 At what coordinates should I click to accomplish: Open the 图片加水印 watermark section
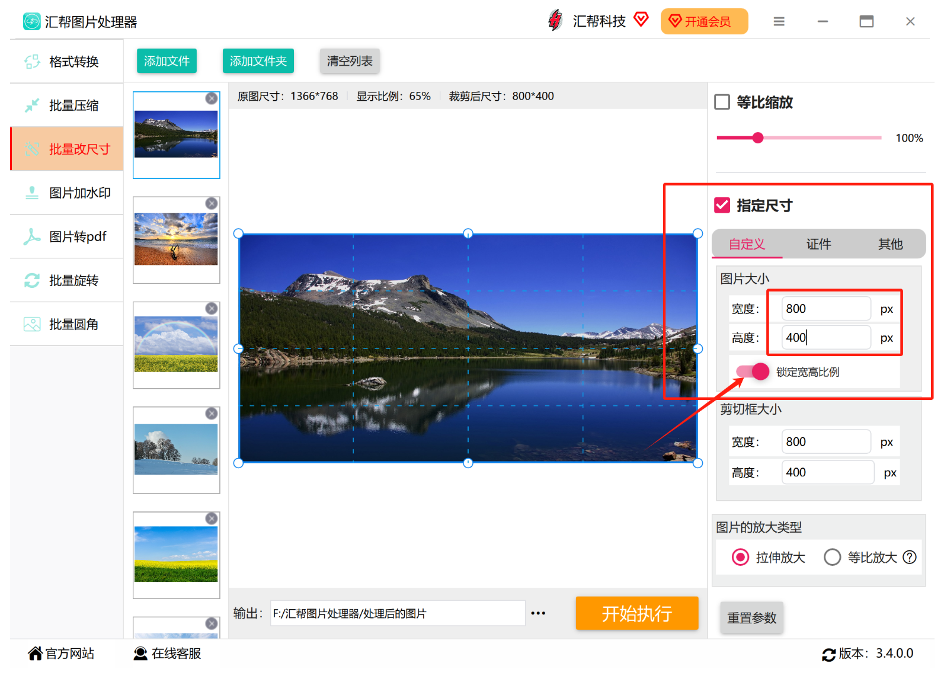click(67, 193)
